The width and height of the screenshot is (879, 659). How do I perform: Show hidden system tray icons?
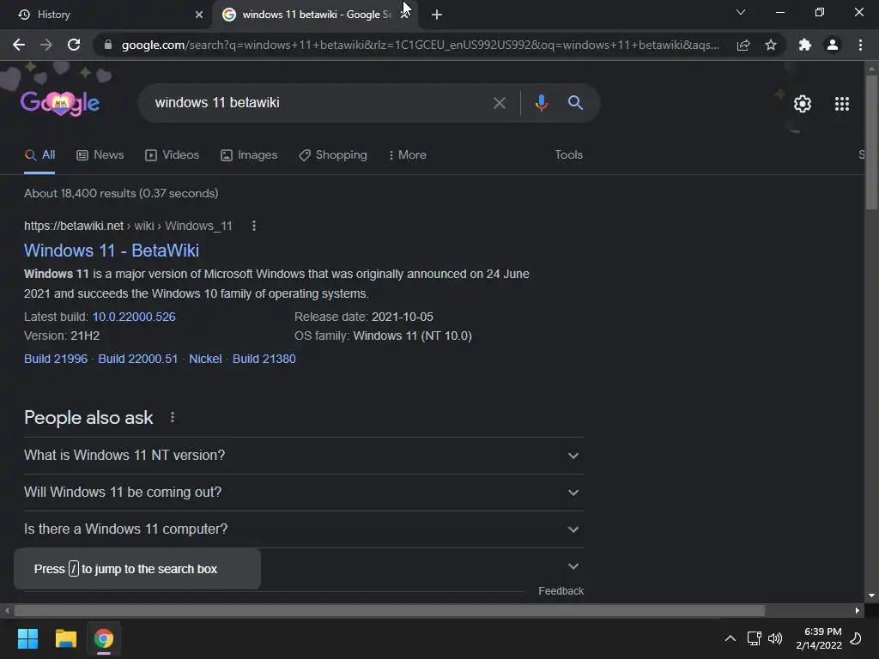pyautogui.click(x=730, y=638)
